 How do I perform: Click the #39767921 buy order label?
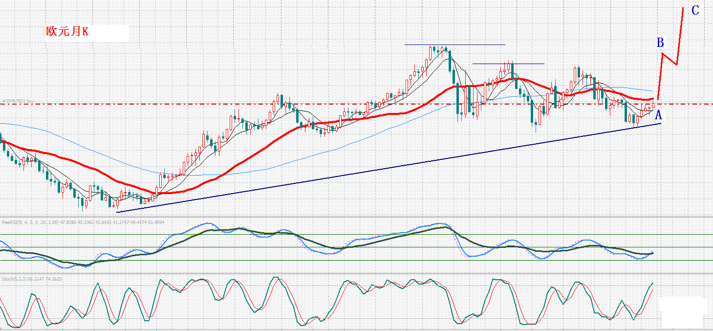tap(19, 101)
